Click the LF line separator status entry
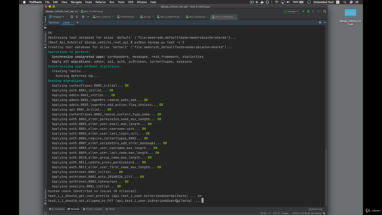 pyautogui.click(x=270, y=213)
